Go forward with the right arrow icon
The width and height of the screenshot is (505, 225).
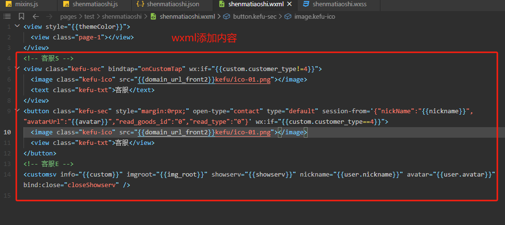coord(49,16)
